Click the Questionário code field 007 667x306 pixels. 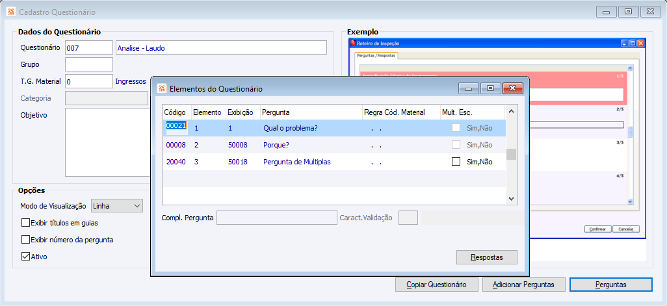click(x=89, y=47)
